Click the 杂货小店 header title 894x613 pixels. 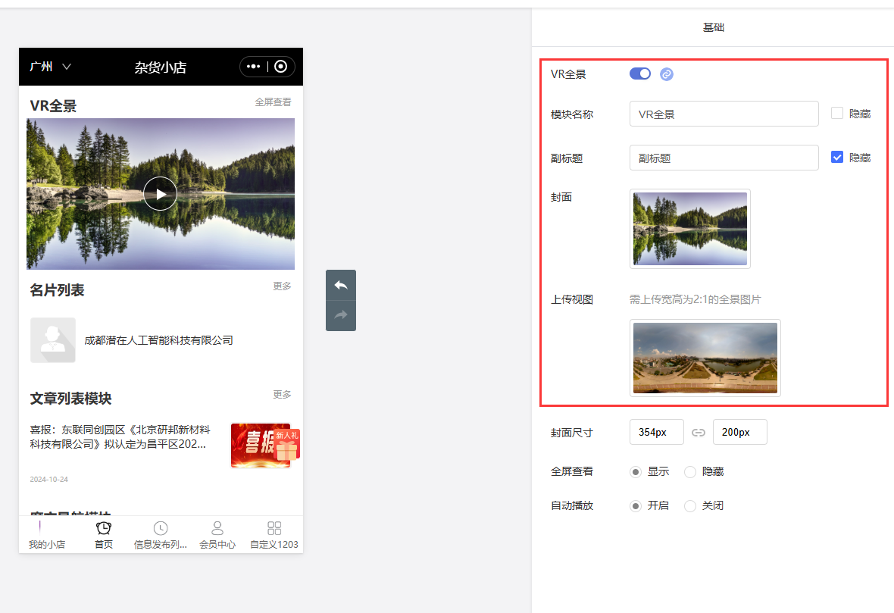(x=160, y=67)
